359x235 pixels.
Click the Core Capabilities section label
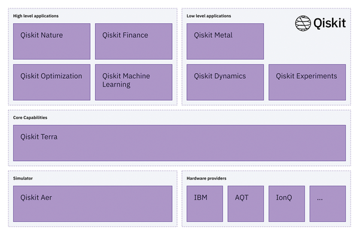[31, 117]
